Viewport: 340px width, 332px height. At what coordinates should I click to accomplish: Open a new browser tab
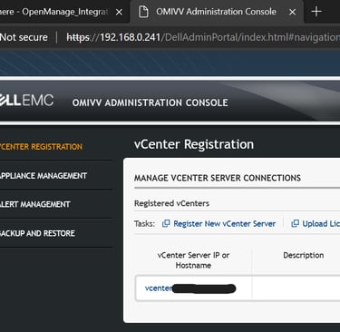pyautogui.click(x=316, y=12)
